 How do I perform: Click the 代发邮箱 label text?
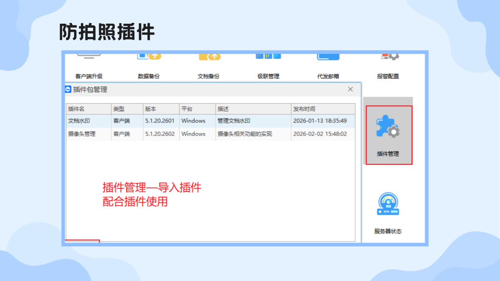[328, 76]
